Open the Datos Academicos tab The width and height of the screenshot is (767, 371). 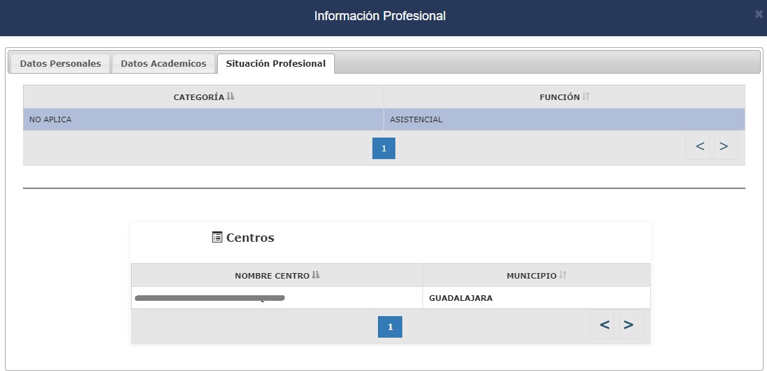coord(164,63)
